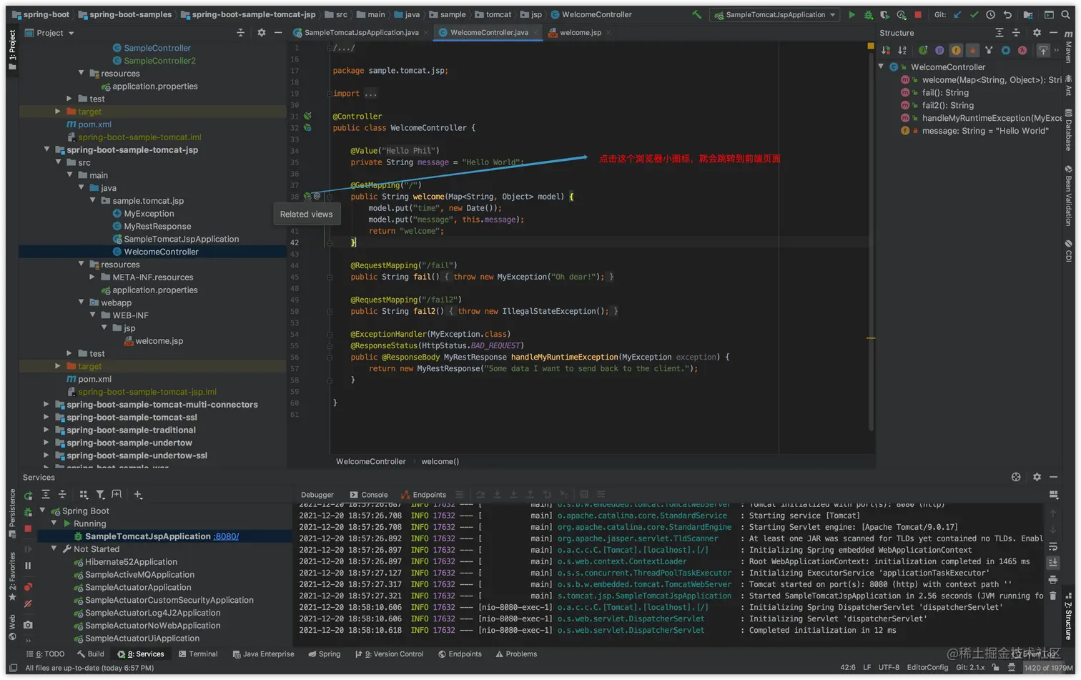Select MyRestResponse in the project tree
1081x680 pixels.
(157, 226)
